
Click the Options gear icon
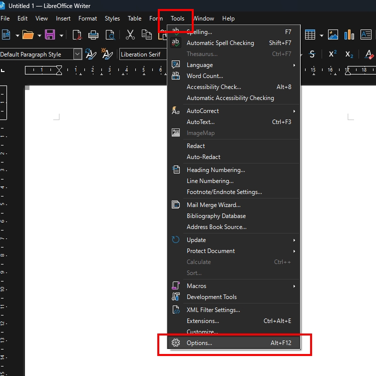[x=176, y=342]
